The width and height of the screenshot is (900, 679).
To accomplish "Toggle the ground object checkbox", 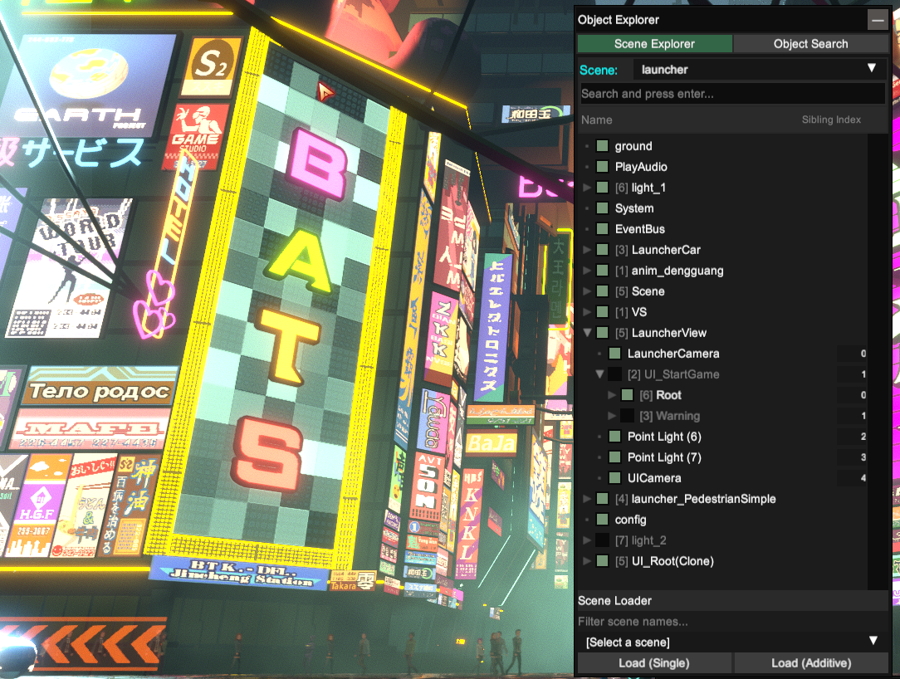I will pyautogui.click(x=602, y=146).
